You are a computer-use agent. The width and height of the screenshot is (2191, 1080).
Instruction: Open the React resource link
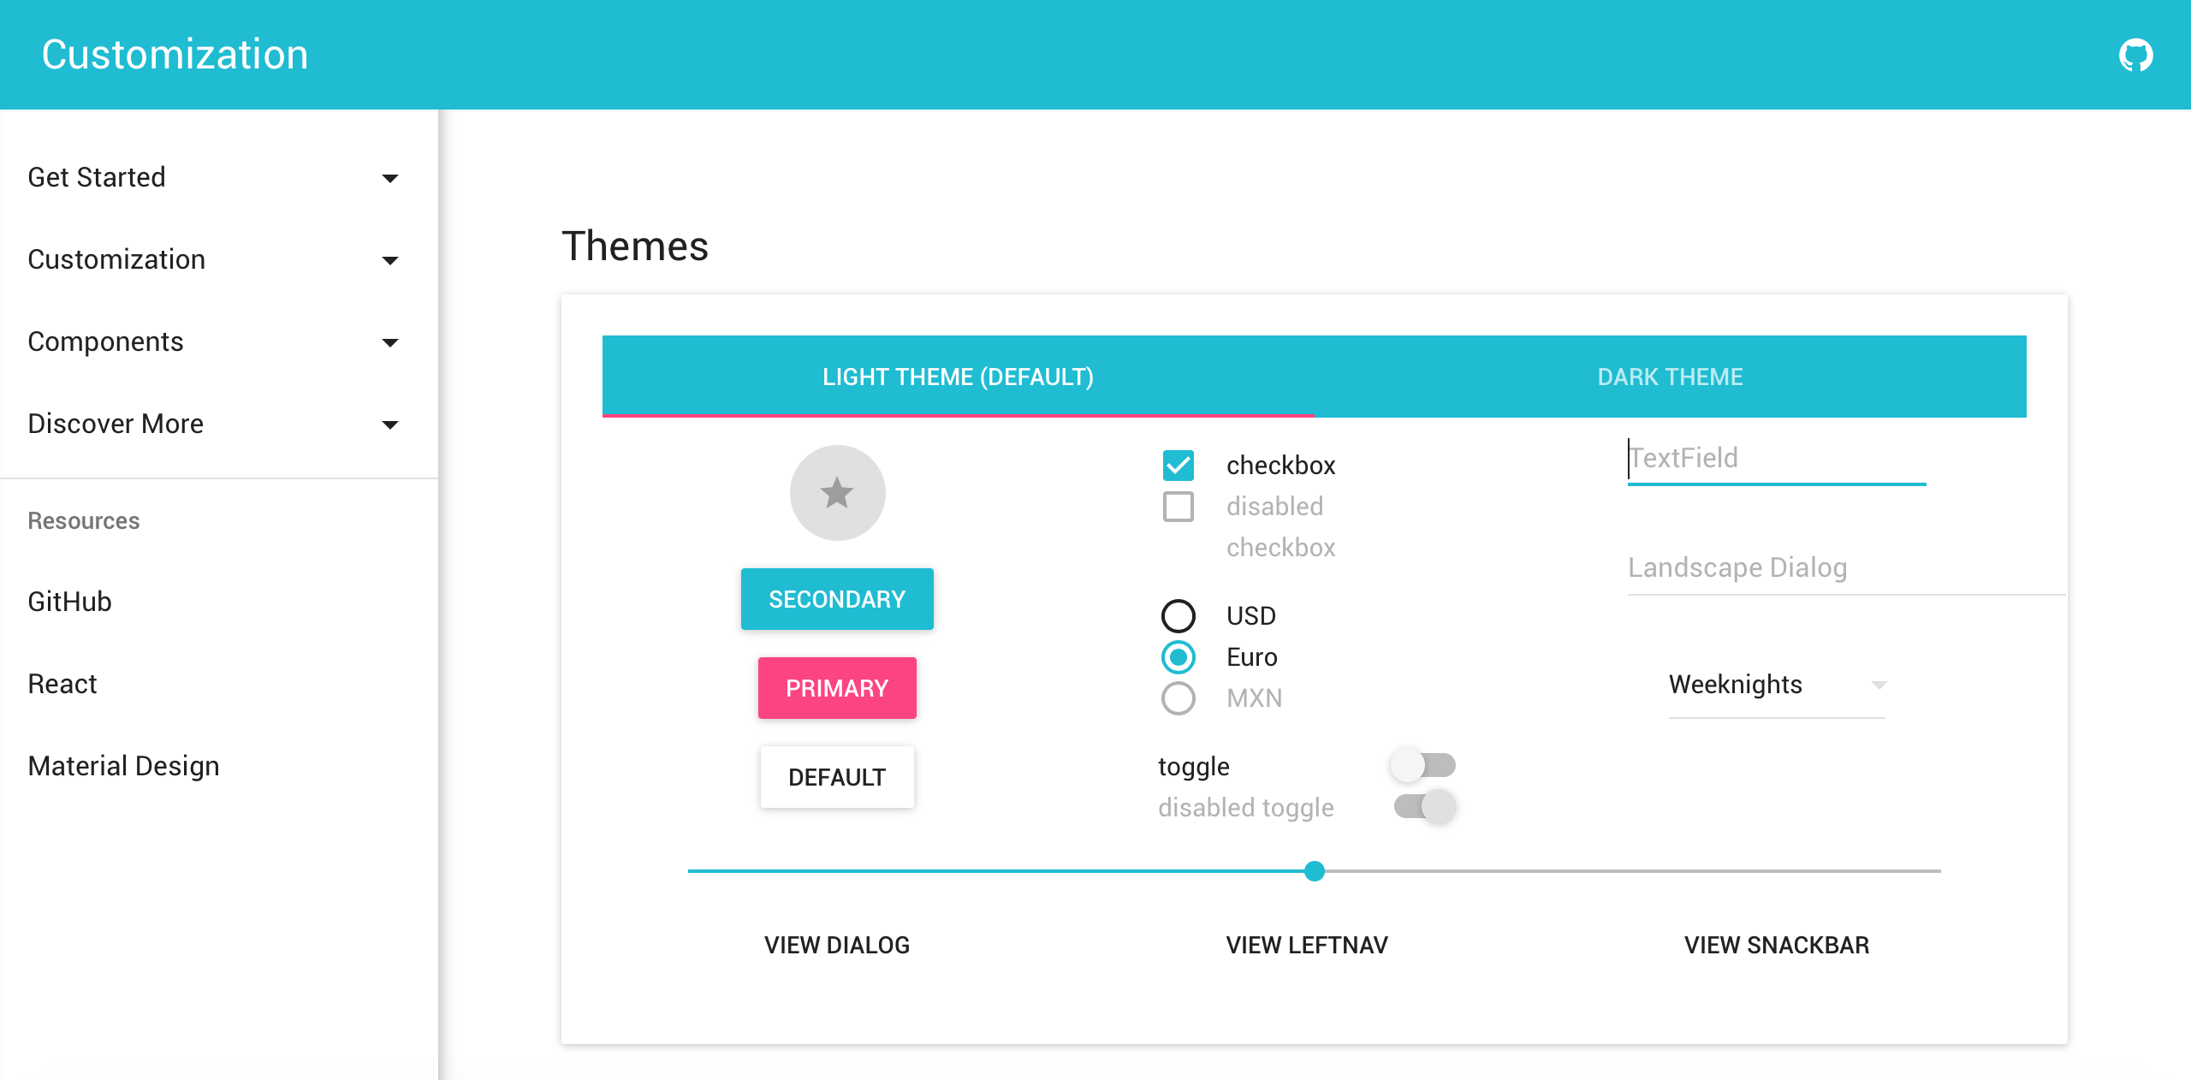[62, 683]
